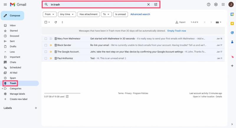Open the From filter dropdown

[50, 14]
